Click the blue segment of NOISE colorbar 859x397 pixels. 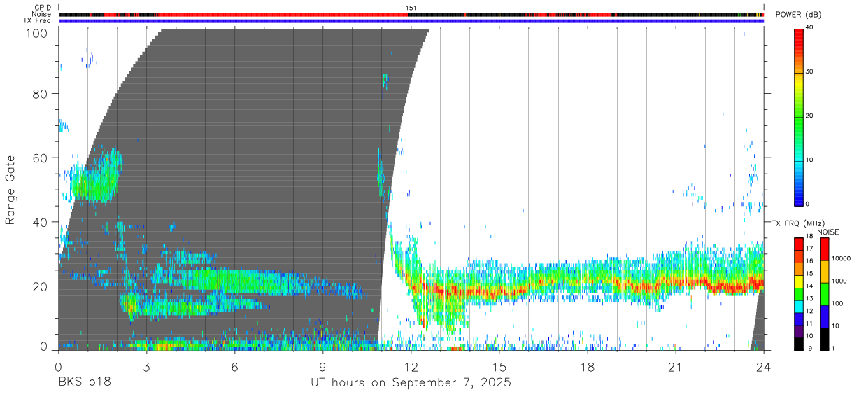pos(825,316)
